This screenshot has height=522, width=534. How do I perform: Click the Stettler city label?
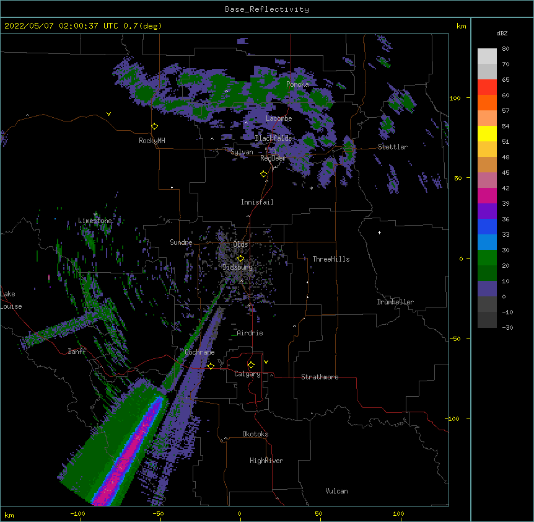pos(393,147)
